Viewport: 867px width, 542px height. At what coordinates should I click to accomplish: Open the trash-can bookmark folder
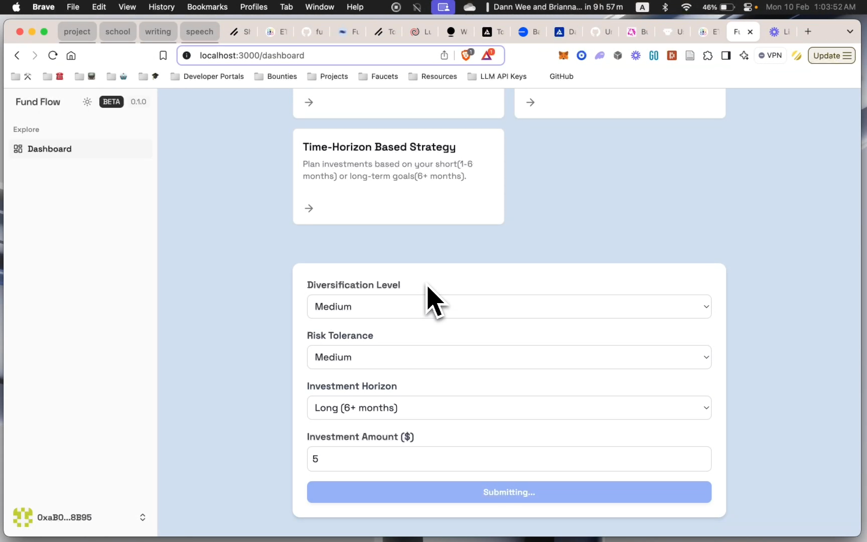click(53, 76)
